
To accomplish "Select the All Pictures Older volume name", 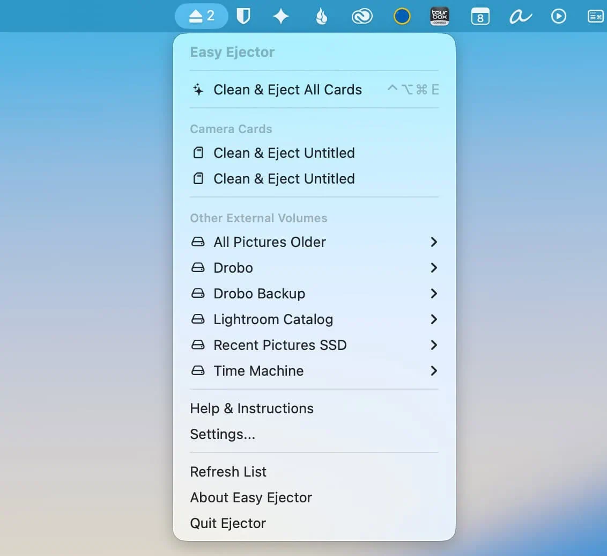I will (x=270, y=242).
